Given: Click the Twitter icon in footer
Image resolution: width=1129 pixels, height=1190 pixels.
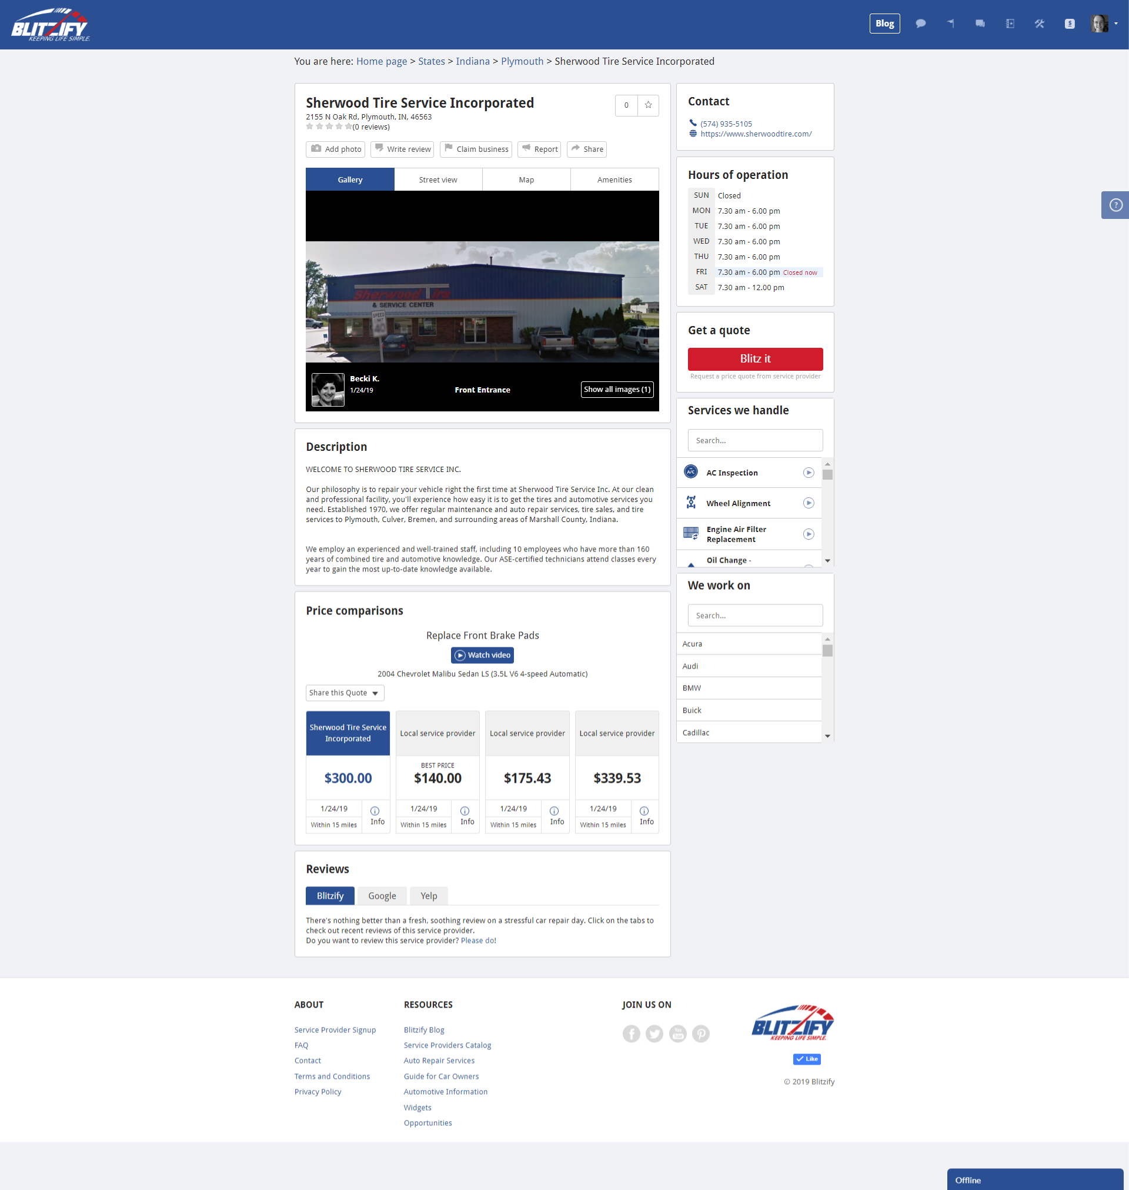Looking at the screenshot, I should point(654,1034).
